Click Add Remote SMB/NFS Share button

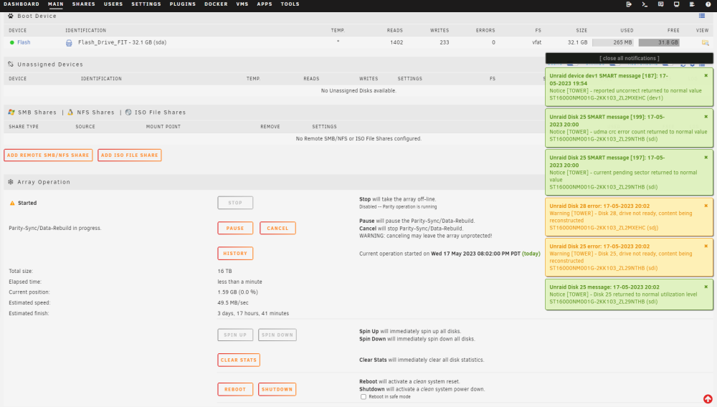click(x=48, y=155)
